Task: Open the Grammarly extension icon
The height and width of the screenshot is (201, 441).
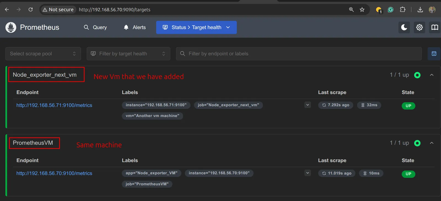Action: pyautogui.click(x=391, y=10)
